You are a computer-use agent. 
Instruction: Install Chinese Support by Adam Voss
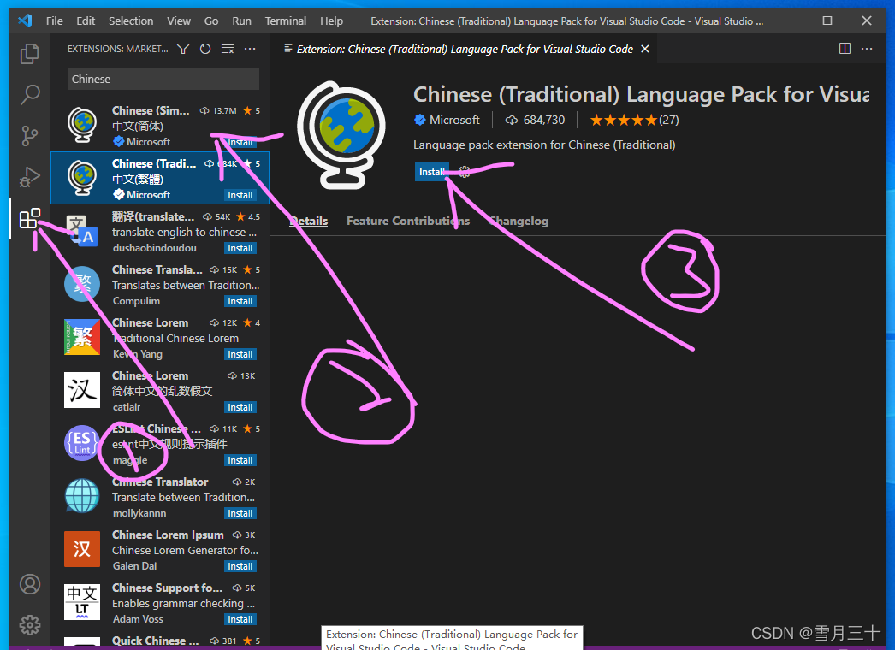click(x=240, y=620)
